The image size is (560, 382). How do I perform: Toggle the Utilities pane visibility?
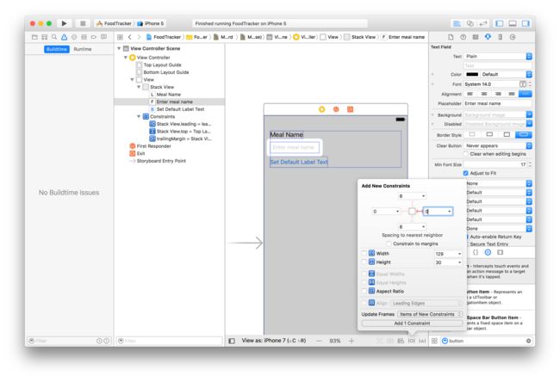pos(526,23)
